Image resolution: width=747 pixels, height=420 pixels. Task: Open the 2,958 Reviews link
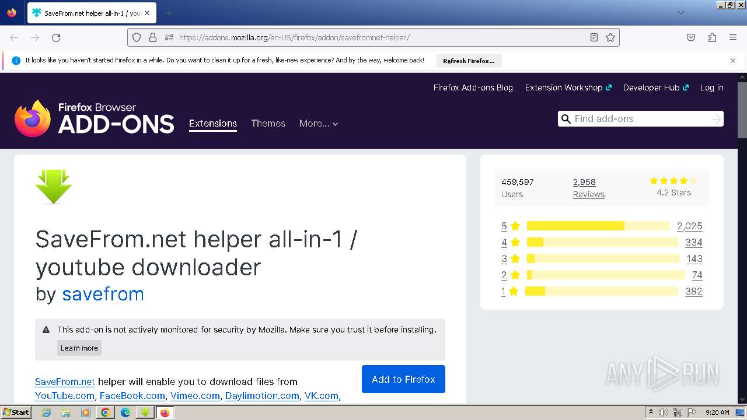pos(588,188)
